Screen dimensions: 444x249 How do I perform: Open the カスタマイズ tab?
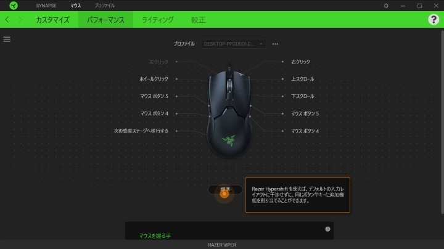pos(52,20)
